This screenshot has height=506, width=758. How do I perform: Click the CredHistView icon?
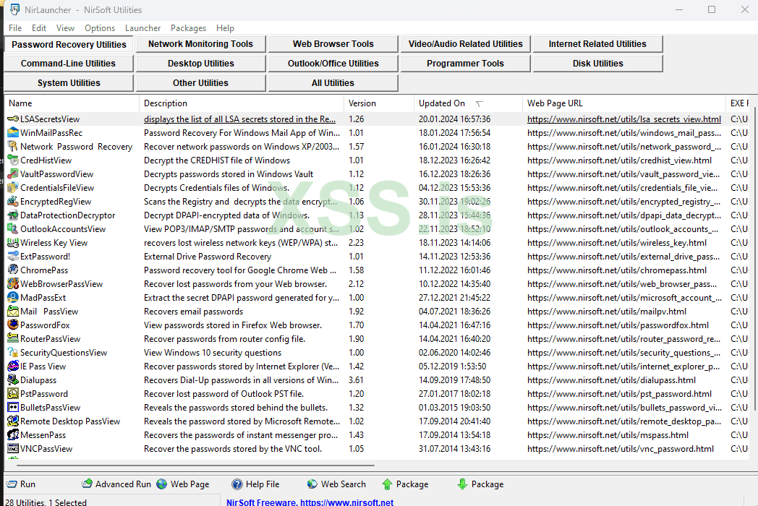point(13,160)
